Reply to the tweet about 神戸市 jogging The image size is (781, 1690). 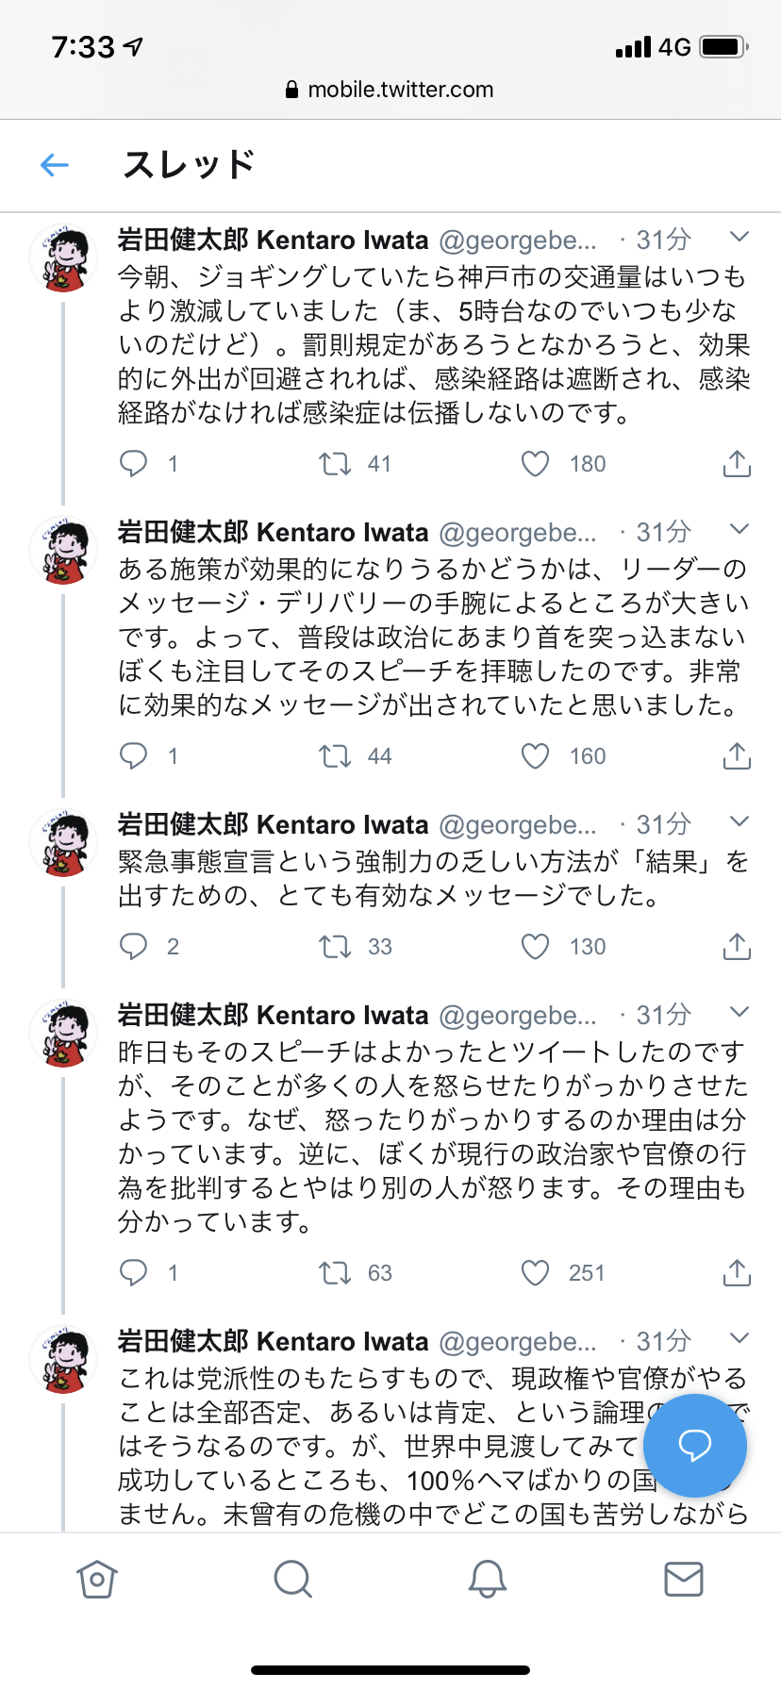[134, 463]
